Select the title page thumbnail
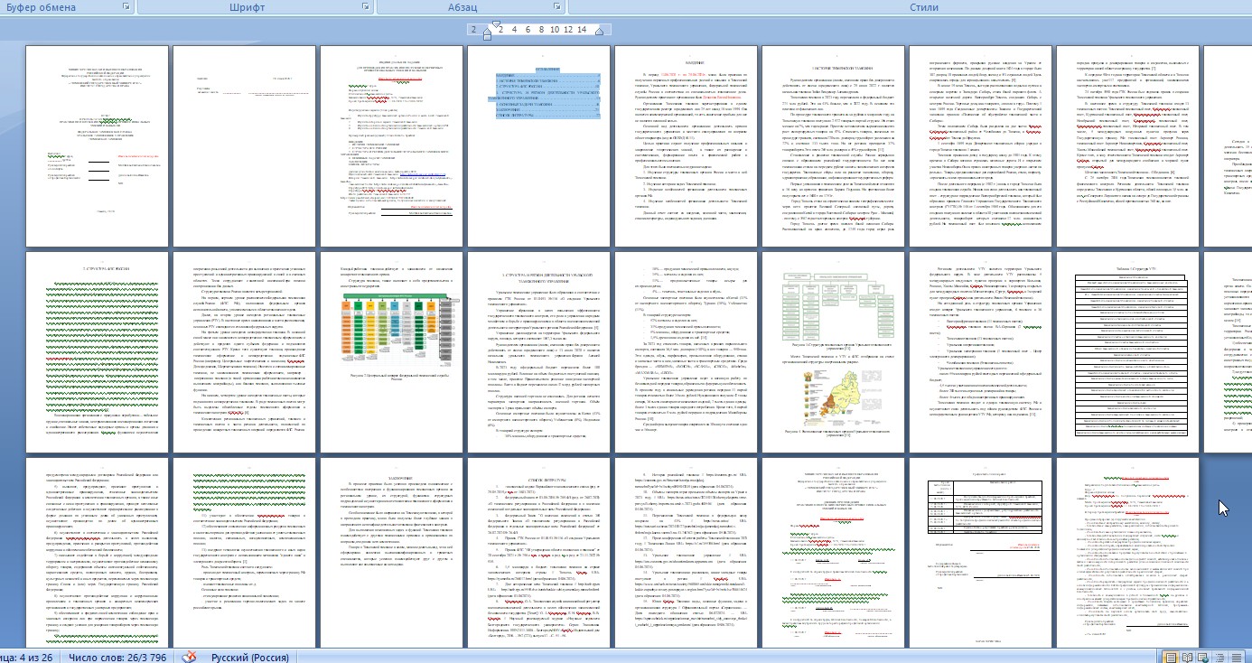The height and width of the screenshot is (663, 1252). point(98,146)
